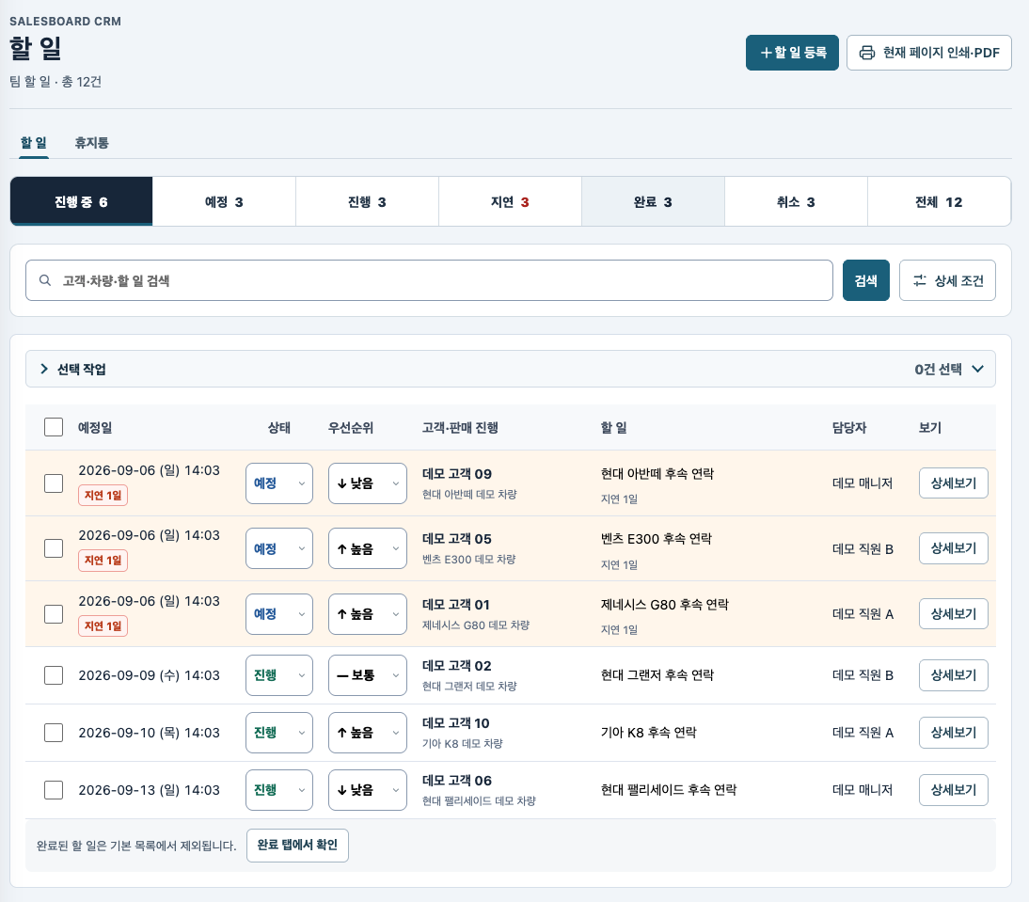The width and height of the screenshot is (1029, 902).
Task: Click 현대 팰리세이드 후속 연락 task text
Action: pyautogui.click(x=669, y=789)
